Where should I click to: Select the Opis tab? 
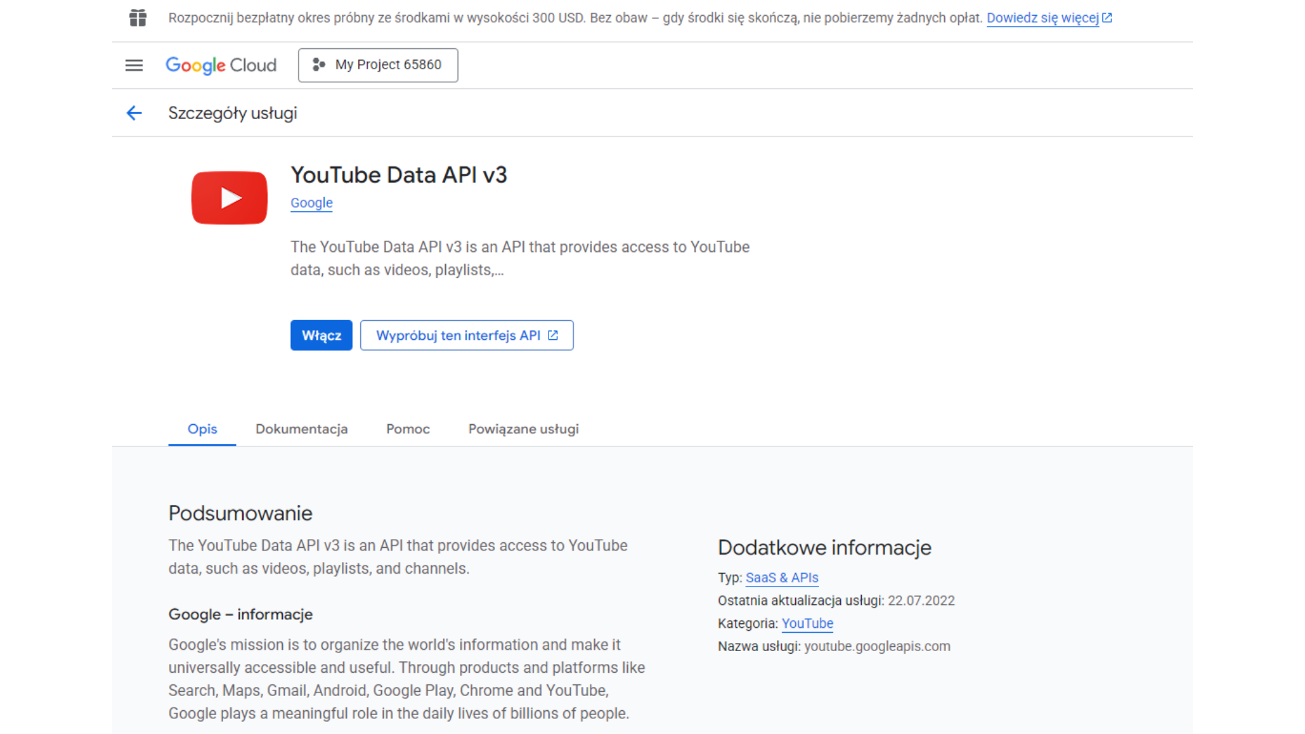point(203,429)
